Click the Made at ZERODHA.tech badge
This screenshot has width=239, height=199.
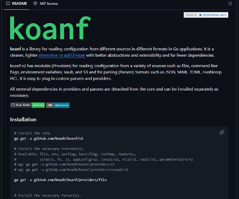coord(206,15)
